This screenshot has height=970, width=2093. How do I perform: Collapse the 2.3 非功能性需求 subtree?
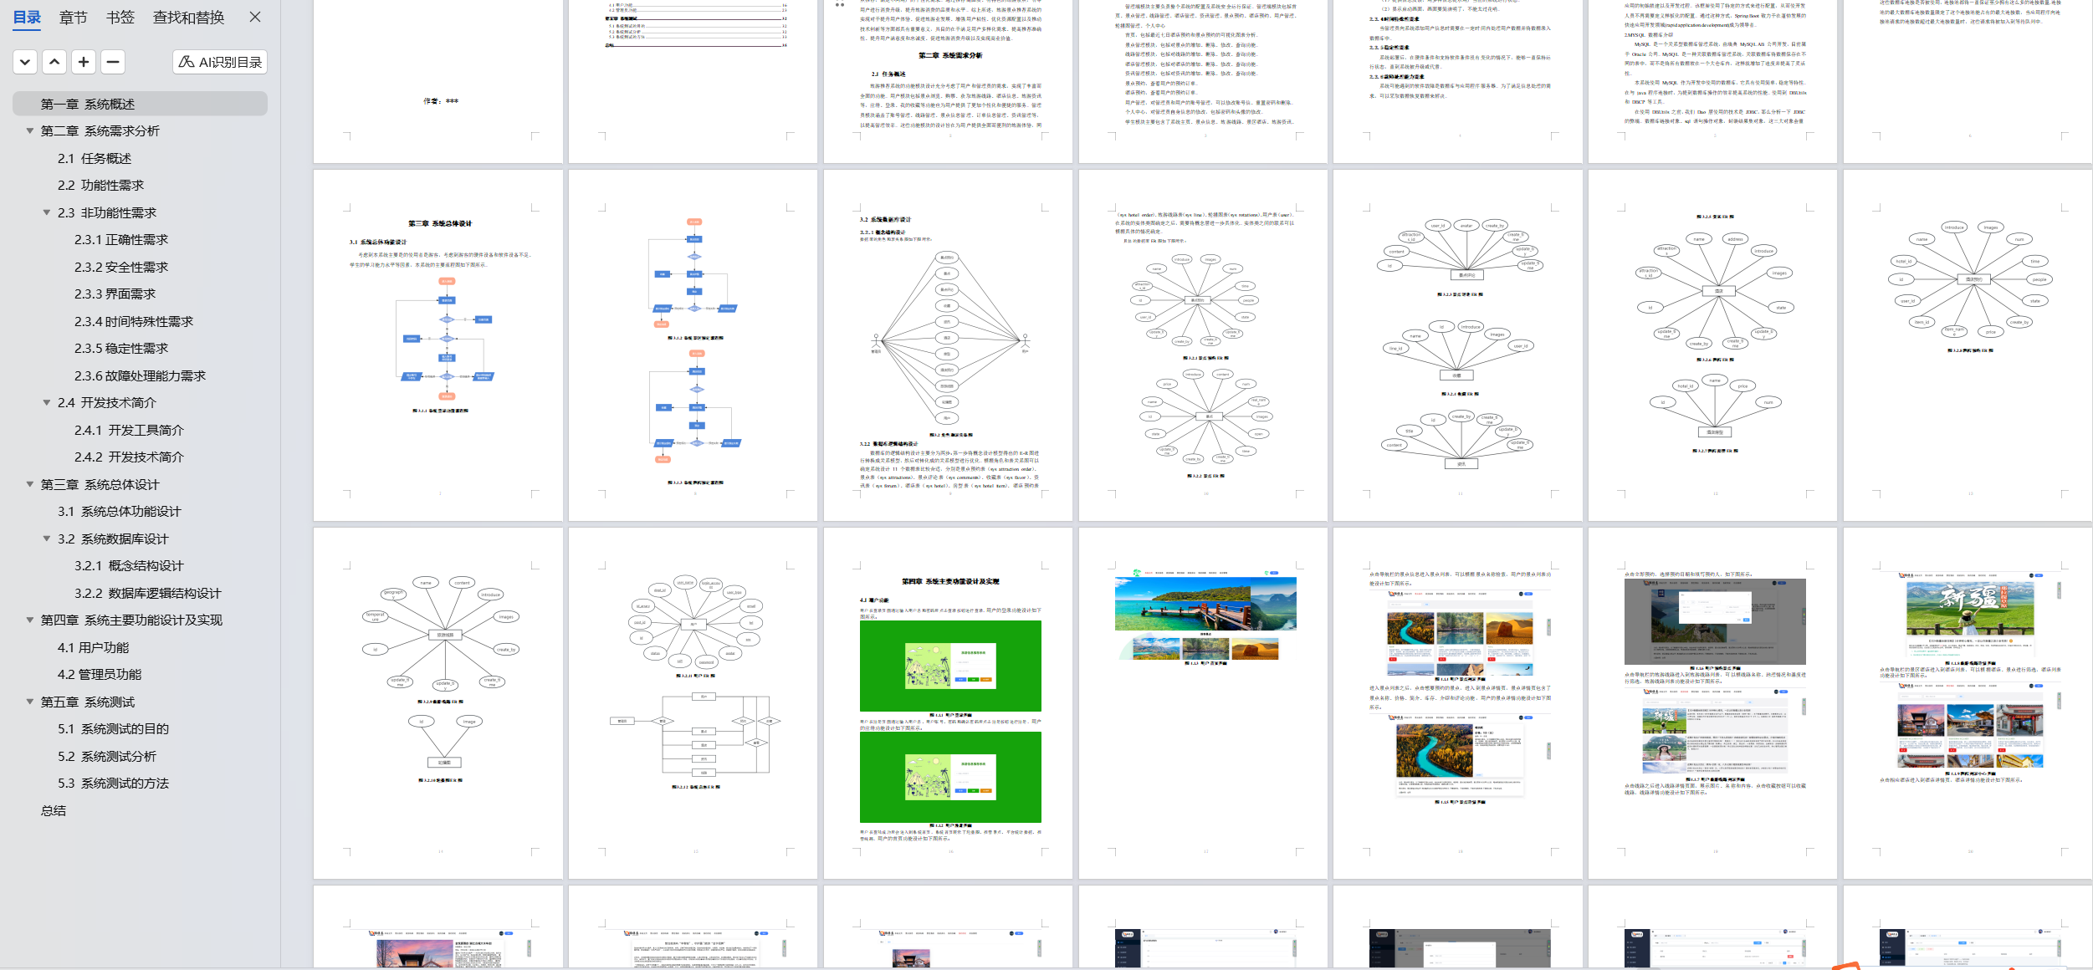coord(47,212)
